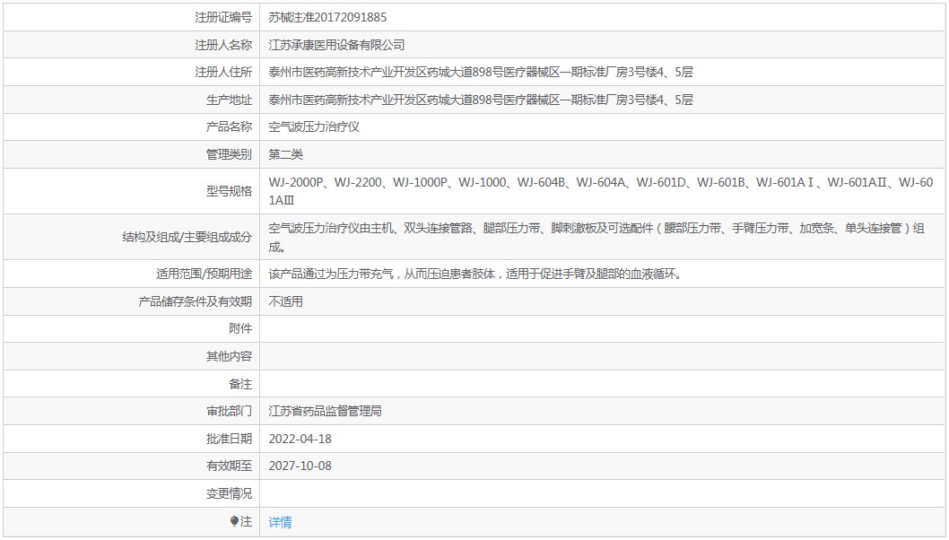Click the address value in the 注册人住所 row

[x=481, y=72]
